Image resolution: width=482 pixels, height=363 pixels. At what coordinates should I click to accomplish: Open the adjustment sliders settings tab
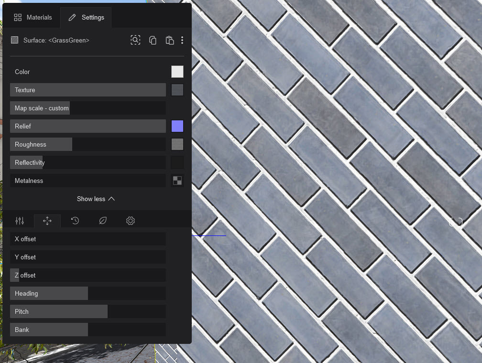tap(20, 221)
